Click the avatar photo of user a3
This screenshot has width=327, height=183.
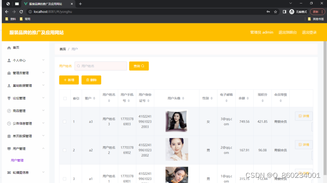(x=177, y=121)
